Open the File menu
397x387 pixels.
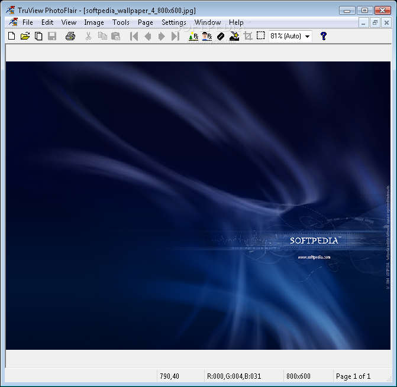28,22
